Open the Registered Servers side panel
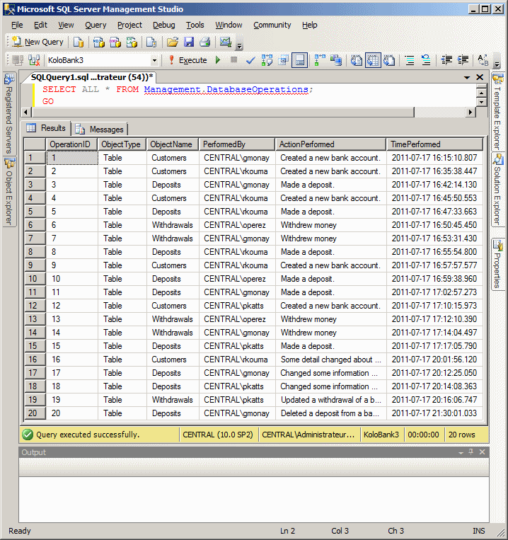This screenshot has width=508, height=540. pos(9,114)
